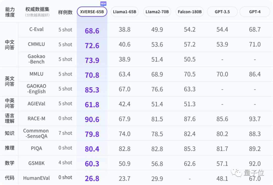Click the 量子位 watermark text
Screen dimensions: 273x185
(x=254, y=173)
